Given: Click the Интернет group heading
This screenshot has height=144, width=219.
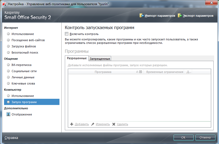Looking at the screenshot, I should click(11, 28).
